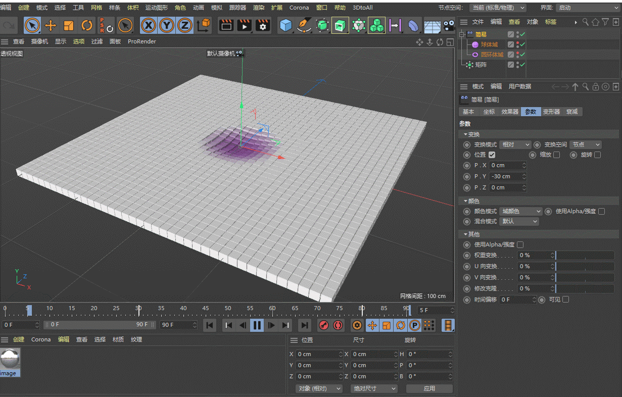This screenshot has width=622, height=397.
Task: Enable the 旋转 (Rotation) checkbox
Action: [597, 155]
